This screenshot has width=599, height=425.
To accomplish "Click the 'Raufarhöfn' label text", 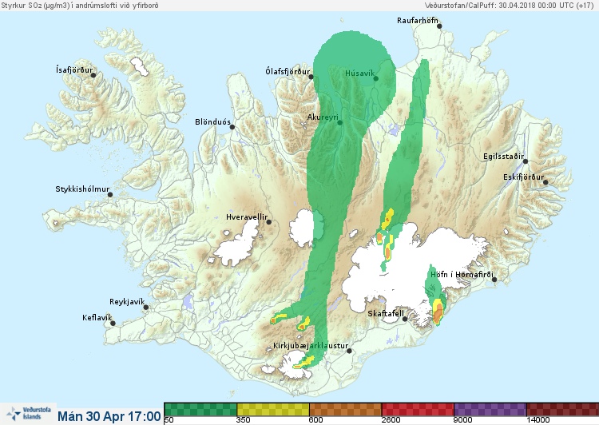I will tap(418, 21).
